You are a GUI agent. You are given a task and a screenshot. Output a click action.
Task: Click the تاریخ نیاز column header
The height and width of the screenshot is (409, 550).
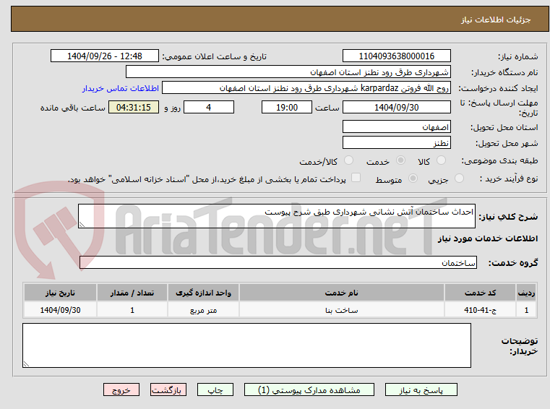tap(60, 293)
